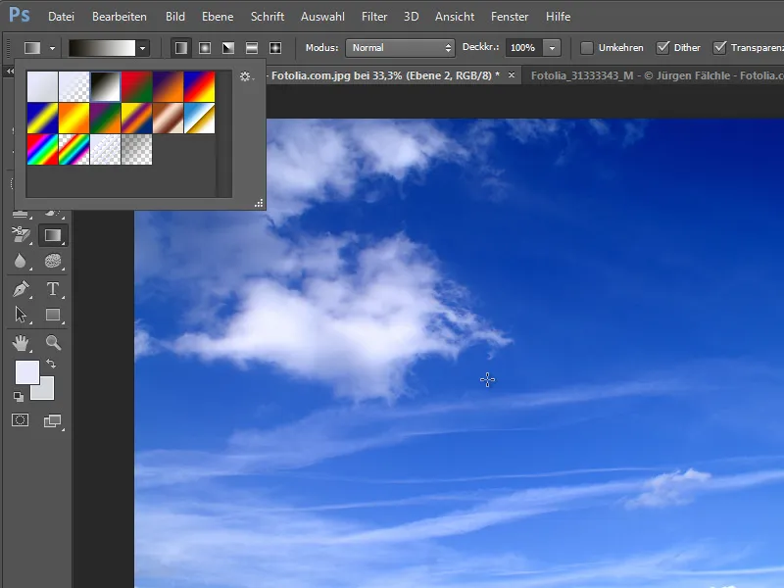
Task: Pick the violet to orange gradient preset
Action: (168, 86)
